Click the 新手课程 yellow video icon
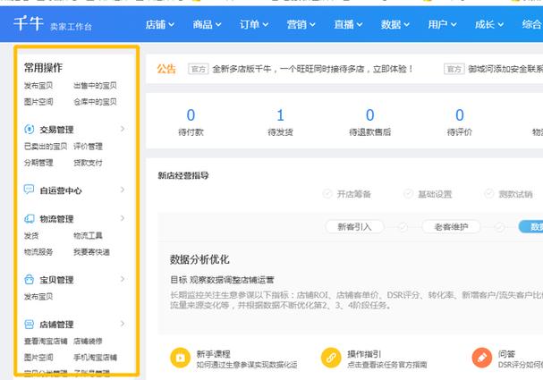This screenshot has height=380, width=543. [x=180, y=358]
